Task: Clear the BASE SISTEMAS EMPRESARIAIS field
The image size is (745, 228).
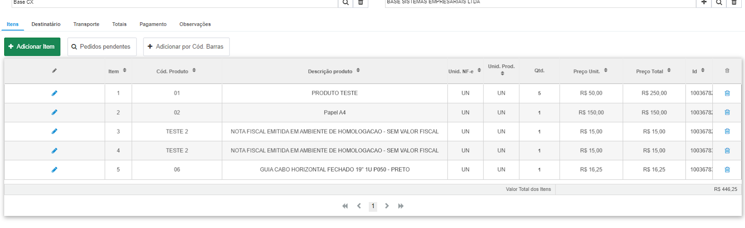Action: [x=734, y=2]
